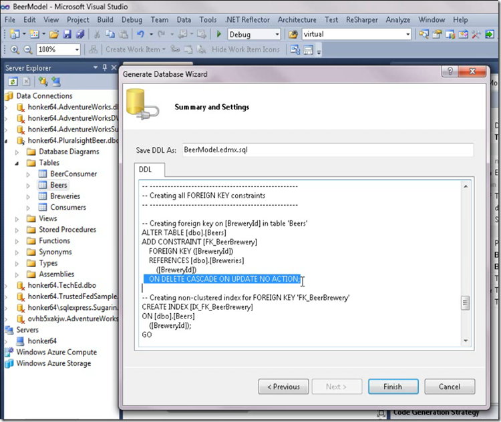Open the 'virtual' find combo box dropdown
The image size is (501, 422).
(x=407, y=34)
